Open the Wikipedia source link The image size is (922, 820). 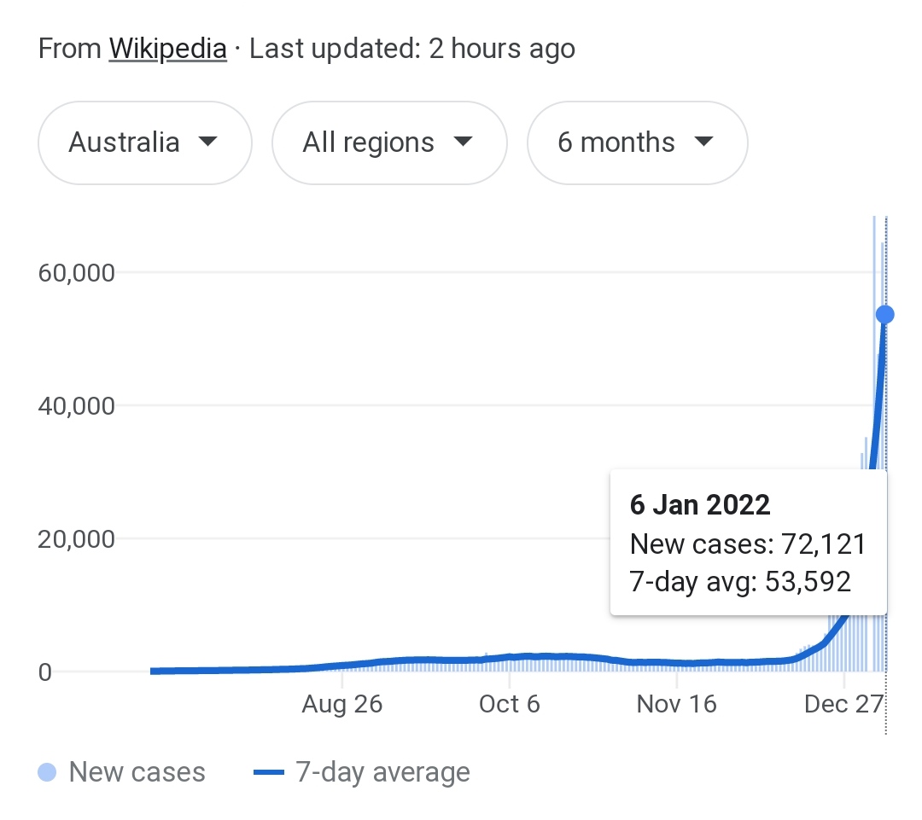click(x=167, y=49)
